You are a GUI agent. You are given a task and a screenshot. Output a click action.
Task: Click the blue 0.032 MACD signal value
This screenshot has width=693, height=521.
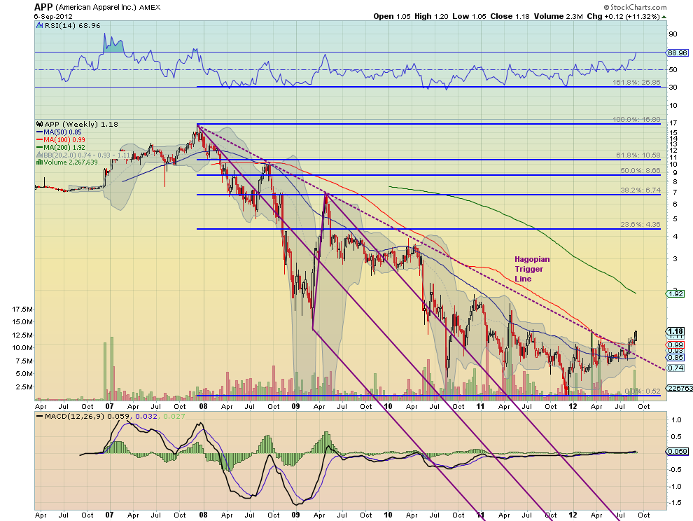146,416
